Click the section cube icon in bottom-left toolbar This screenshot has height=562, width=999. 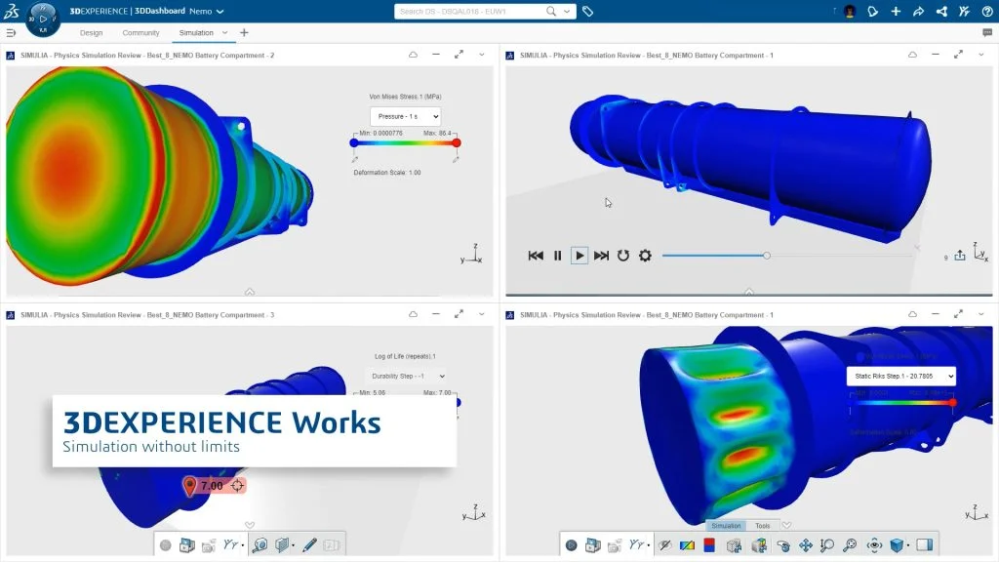point(282,544)
